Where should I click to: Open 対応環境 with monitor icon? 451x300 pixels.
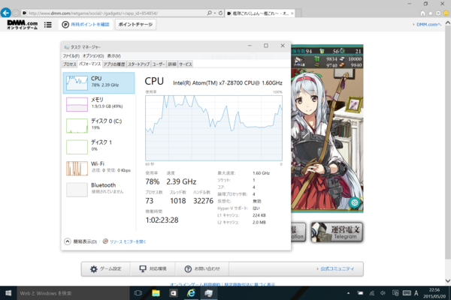point(153,269)
